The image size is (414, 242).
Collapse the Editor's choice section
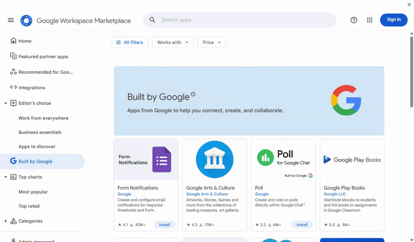(6, 103)
